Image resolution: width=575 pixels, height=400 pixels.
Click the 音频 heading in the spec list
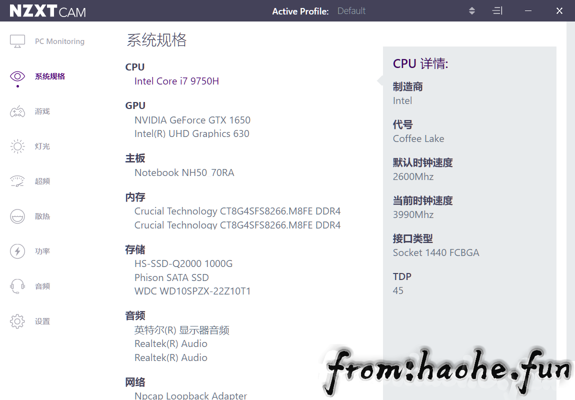click(135, 315)
